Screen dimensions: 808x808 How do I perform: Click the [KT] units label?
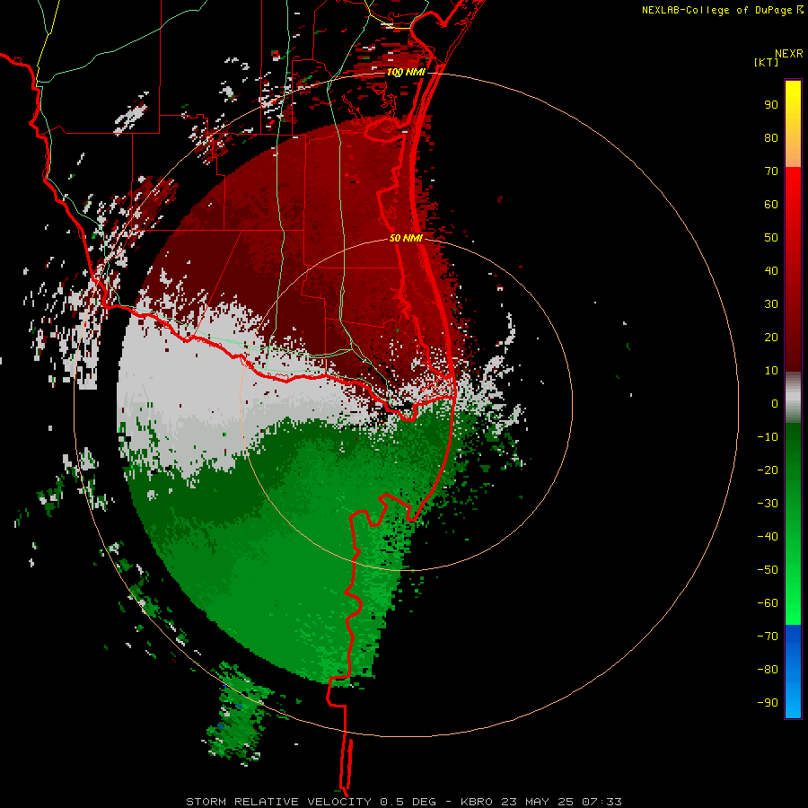(x=767, y=62)
